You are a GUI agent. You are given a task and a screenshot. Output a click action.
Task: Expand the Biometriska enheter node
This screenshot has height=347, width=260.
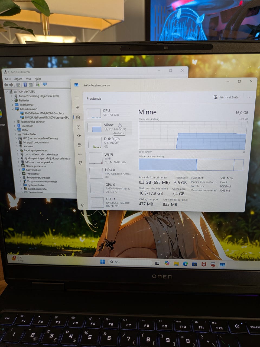coord(14,122)
